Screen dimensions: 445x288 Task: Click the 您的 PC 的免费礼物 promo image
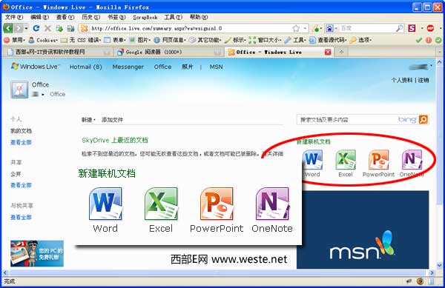click(x=37, y=253)
